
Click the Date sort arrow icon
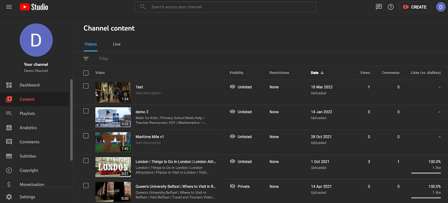pyautogui.click(x=322, y=73)
